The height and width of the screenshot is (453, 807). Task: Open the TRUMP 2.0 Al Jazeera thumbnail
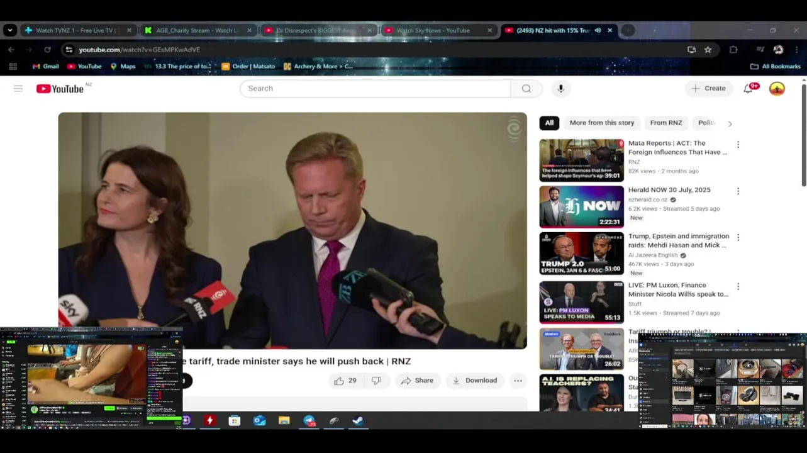point(582,254)
